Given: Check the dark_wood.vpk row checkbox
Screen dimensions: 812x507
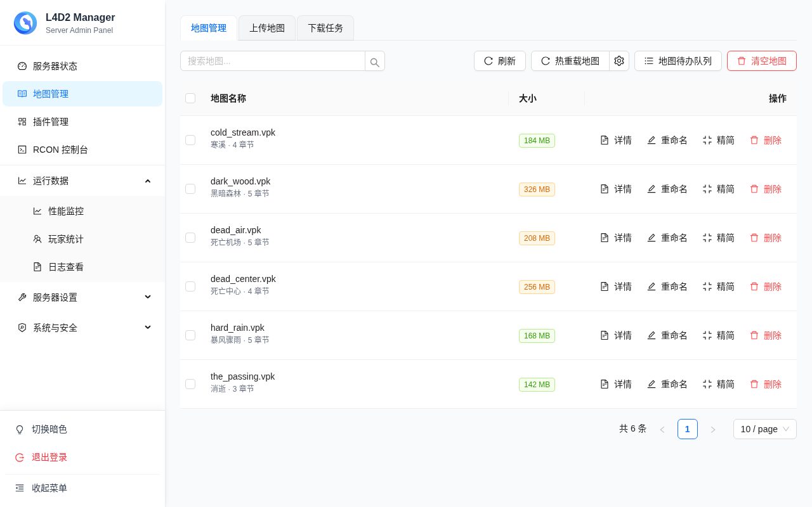Looking at the screenshot, I should 190,189.
